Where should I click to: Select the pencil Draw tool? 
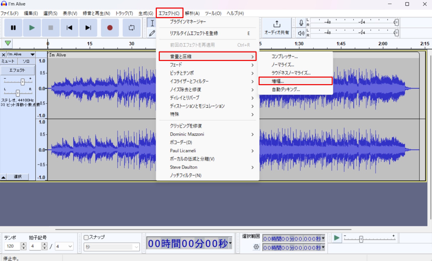tap(152, 33)
